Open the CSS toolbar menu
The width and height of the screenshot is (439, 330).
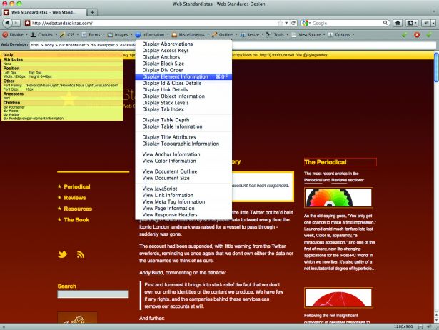(x=69, y=35)
